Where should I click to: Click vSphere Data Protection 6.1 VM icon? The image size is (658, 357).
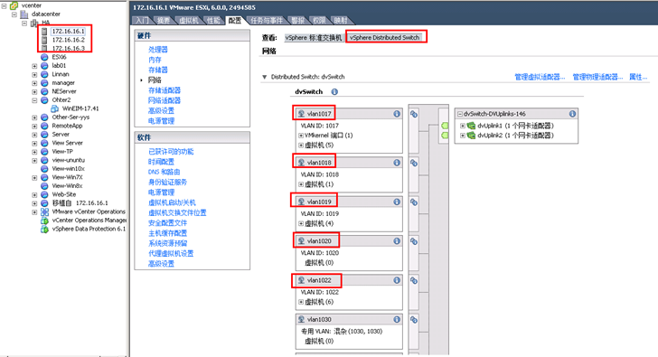click(x=44, y=229)
